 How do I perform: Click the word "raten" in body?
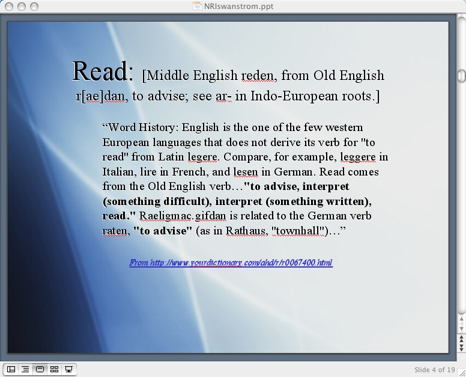point(115,231)
